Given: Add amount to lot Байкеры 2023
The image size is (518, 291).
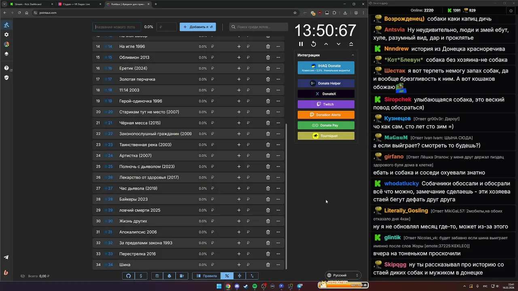Looking at the screenshot, I should coord(239,199).
